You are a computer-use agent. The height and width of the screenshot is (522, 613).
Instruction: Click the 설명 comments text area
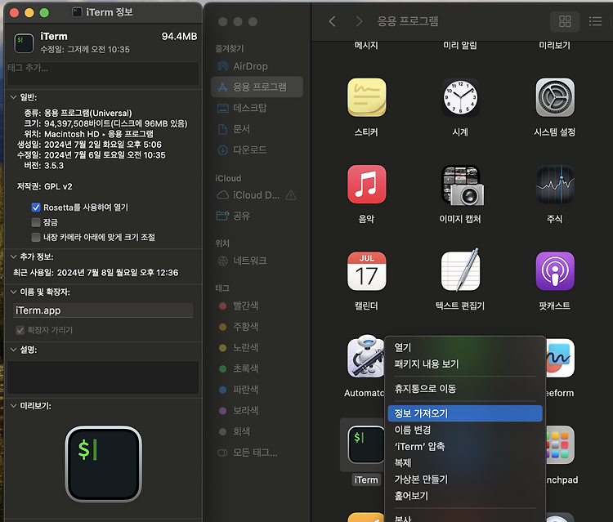click(103, 377)
